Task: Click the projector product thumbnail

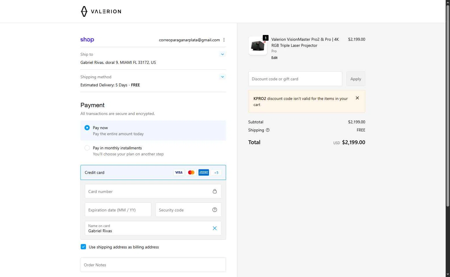Action: pos(258,46)
